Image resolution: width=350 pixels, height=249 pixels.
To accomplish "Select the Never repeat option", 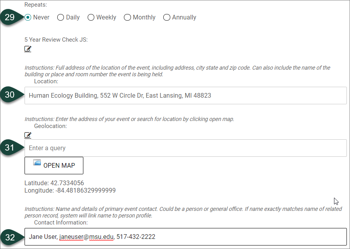I will tap(28, 18).
